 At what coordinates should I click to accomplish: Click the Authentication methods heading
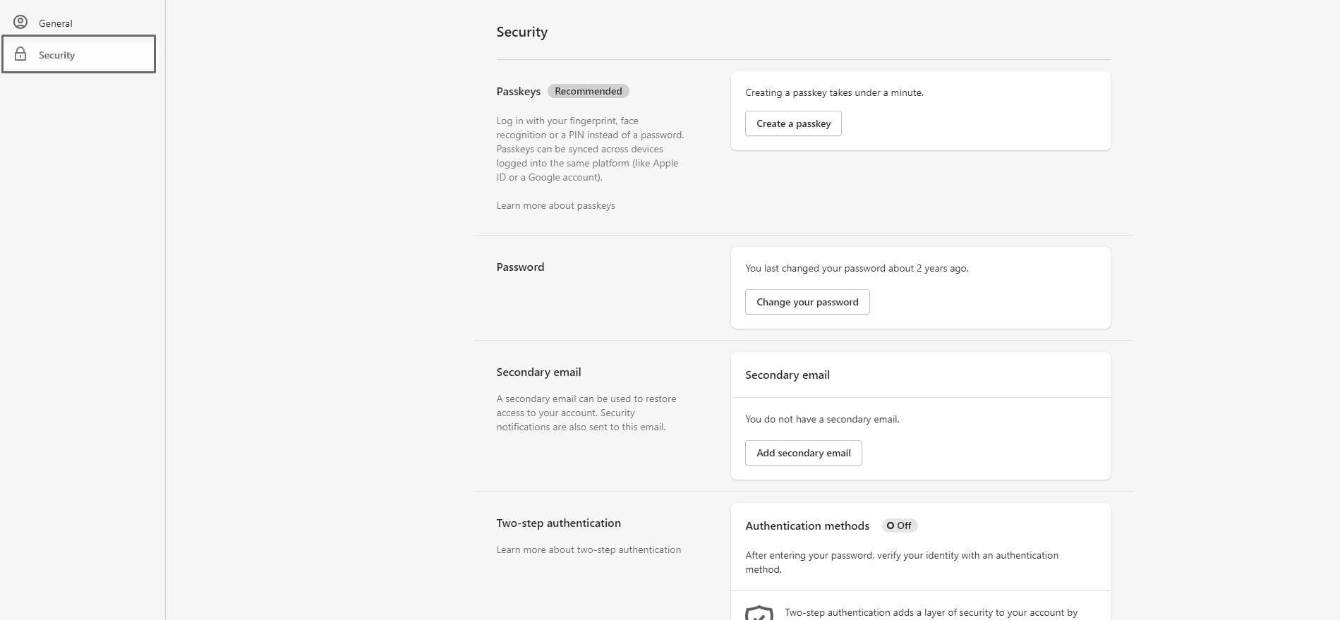[x=807, y=525]
